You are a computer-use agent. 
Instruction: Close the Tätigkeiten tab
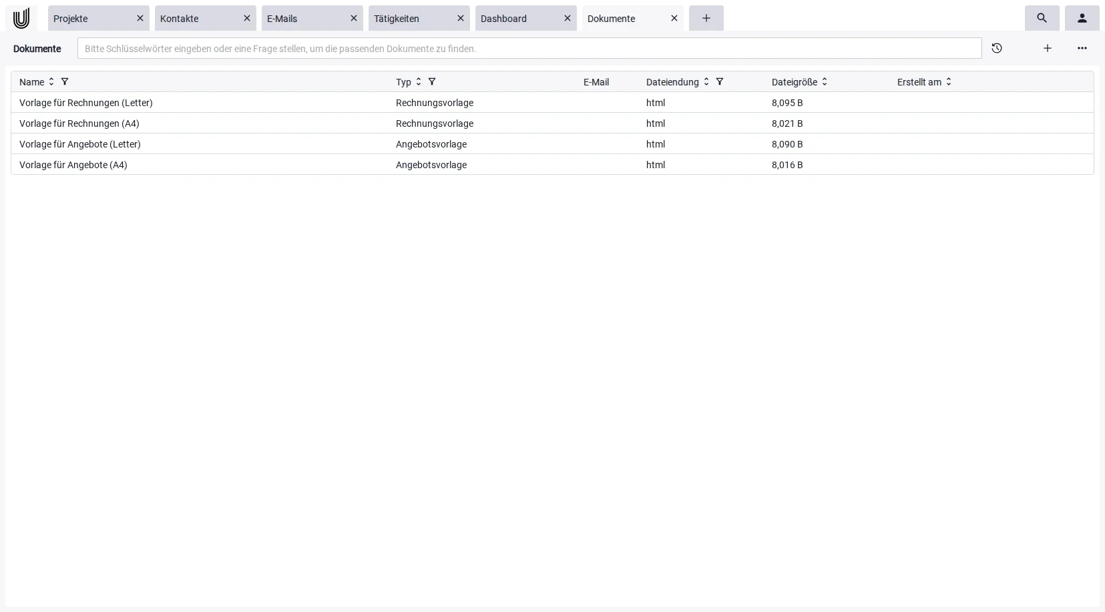[461, 18]
